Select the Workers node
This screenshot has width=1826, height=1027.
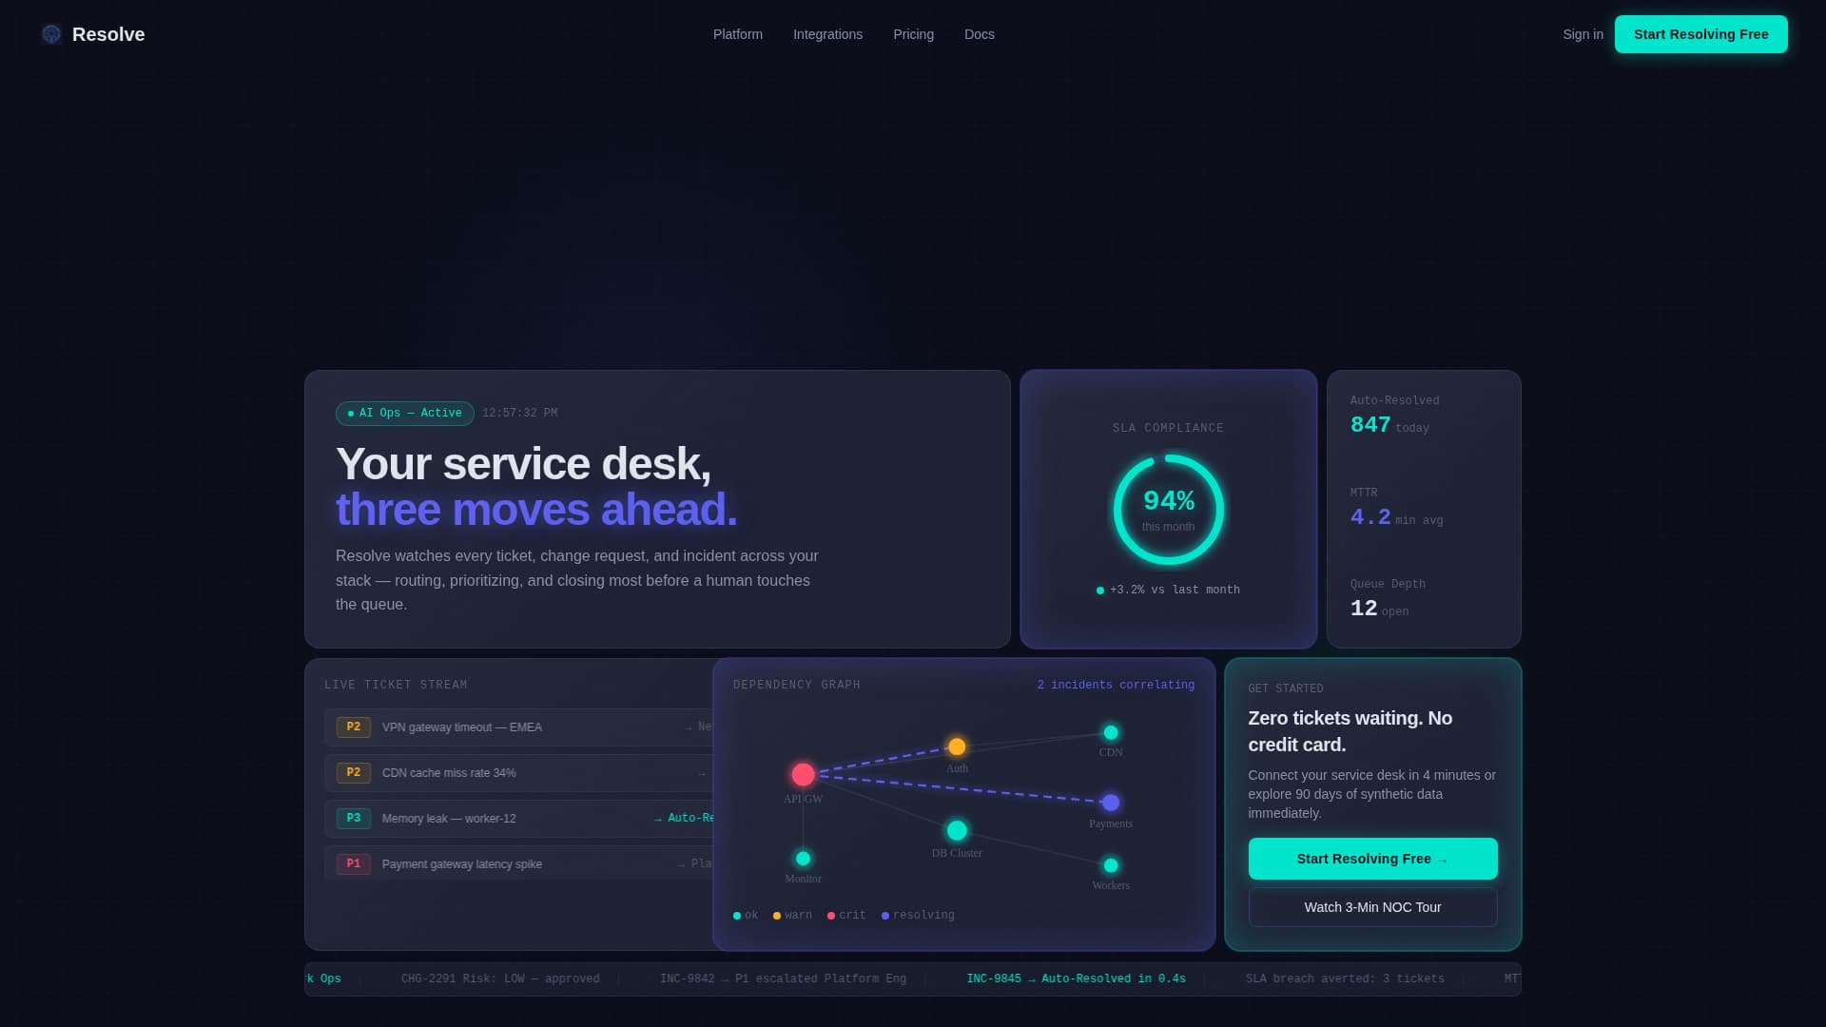pos(1111,865)
